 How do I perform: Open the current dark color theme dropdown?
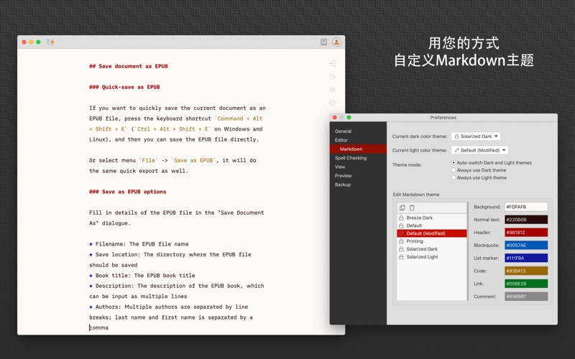pyautogui.click(x=476, y=136)
